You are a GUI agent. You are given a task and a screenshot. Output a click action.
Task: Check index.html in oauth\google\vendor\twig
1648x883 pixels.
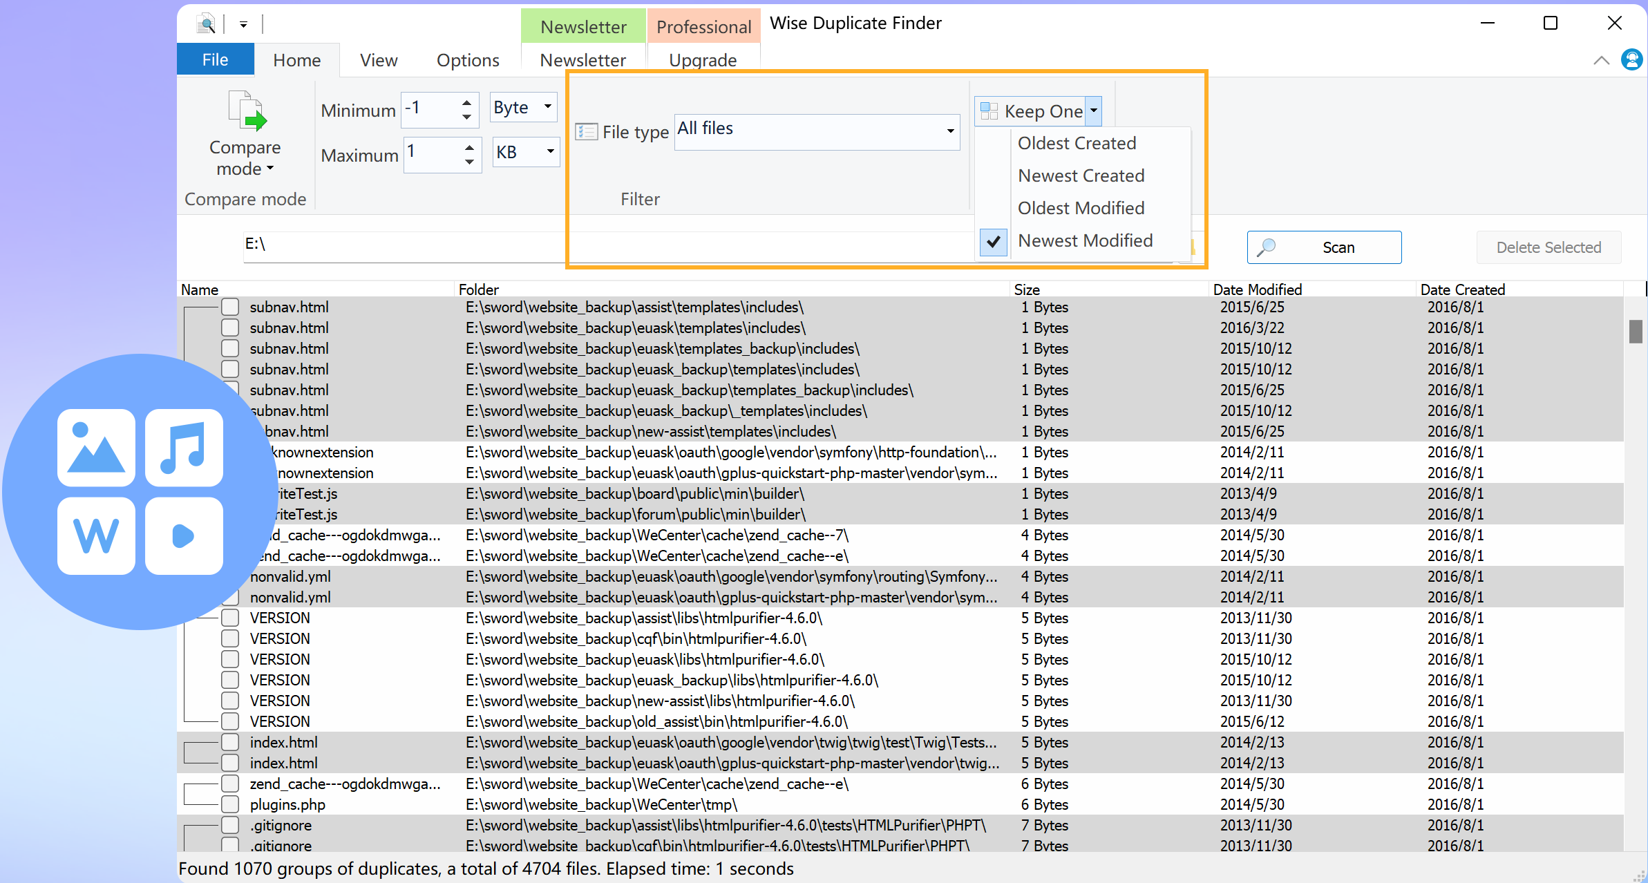click(230, 742)
